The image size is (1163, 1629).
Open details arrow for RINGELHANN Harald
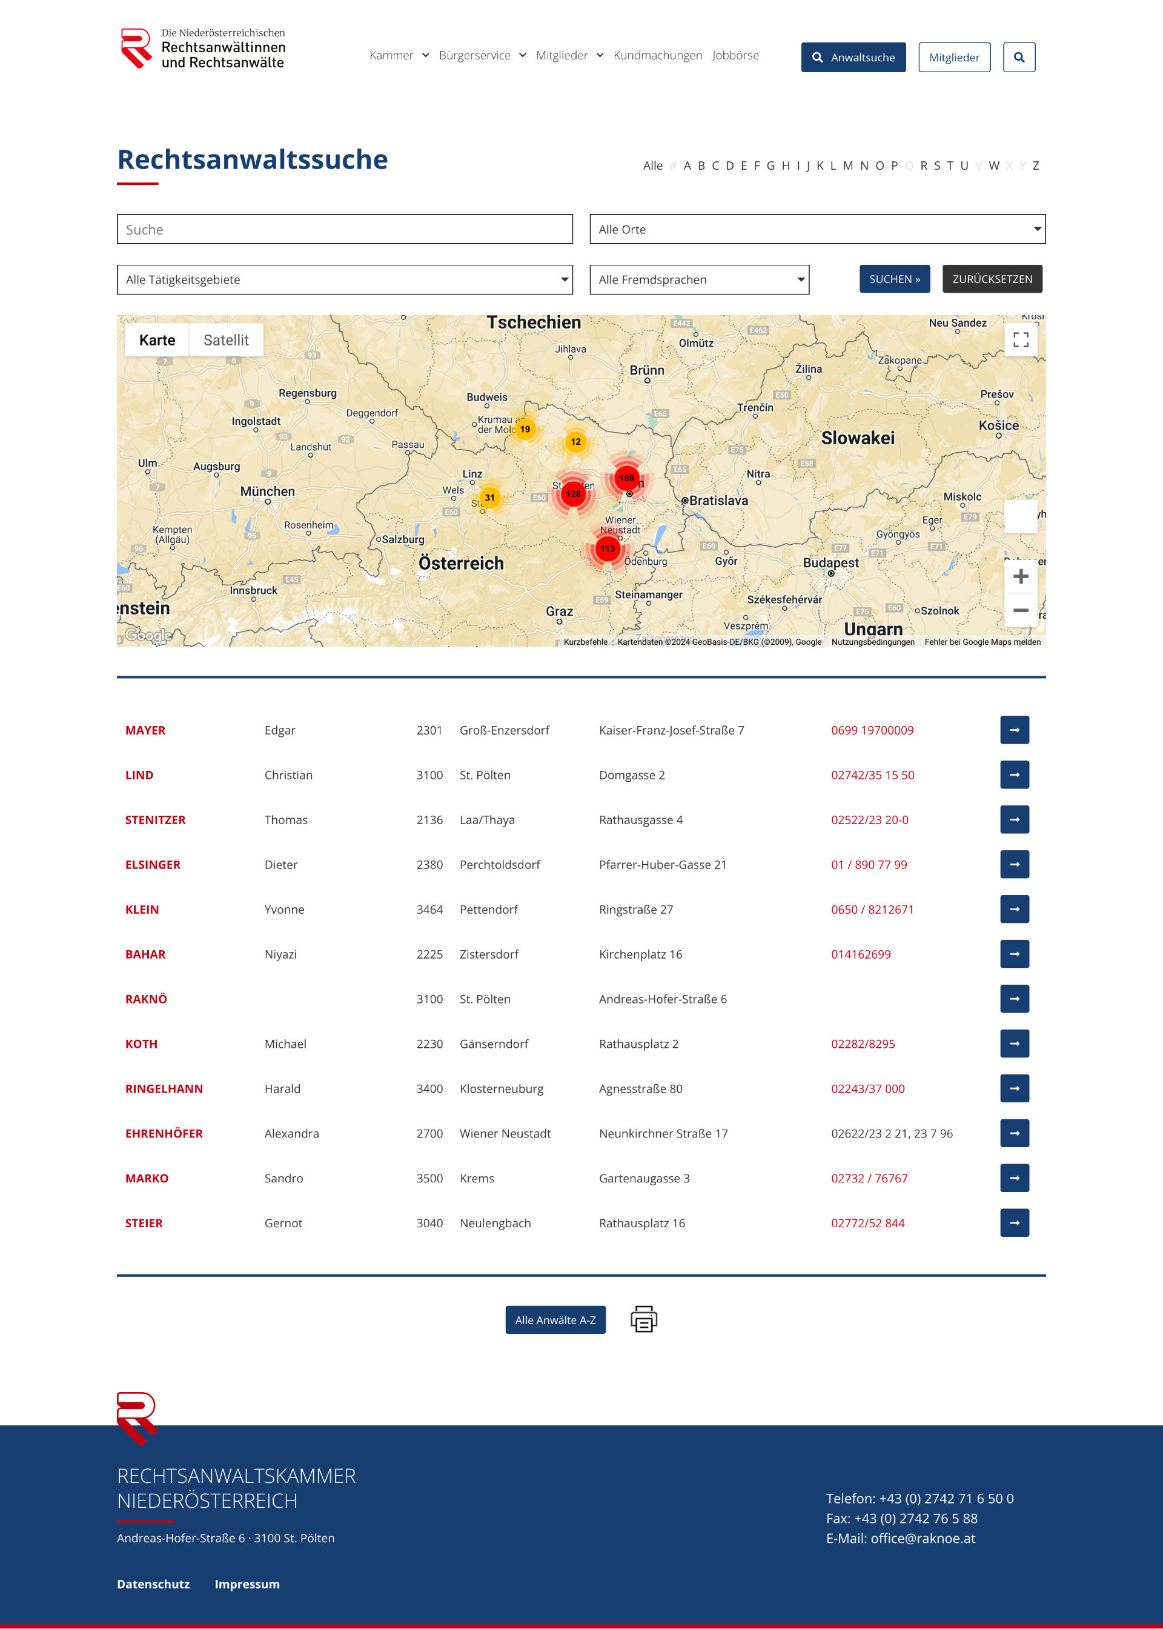[x=1014, y=1088]
